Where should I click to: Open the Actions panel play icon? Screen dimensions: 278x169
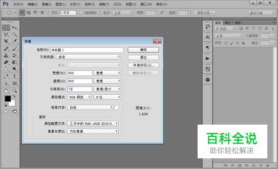(x=207, y=58)
